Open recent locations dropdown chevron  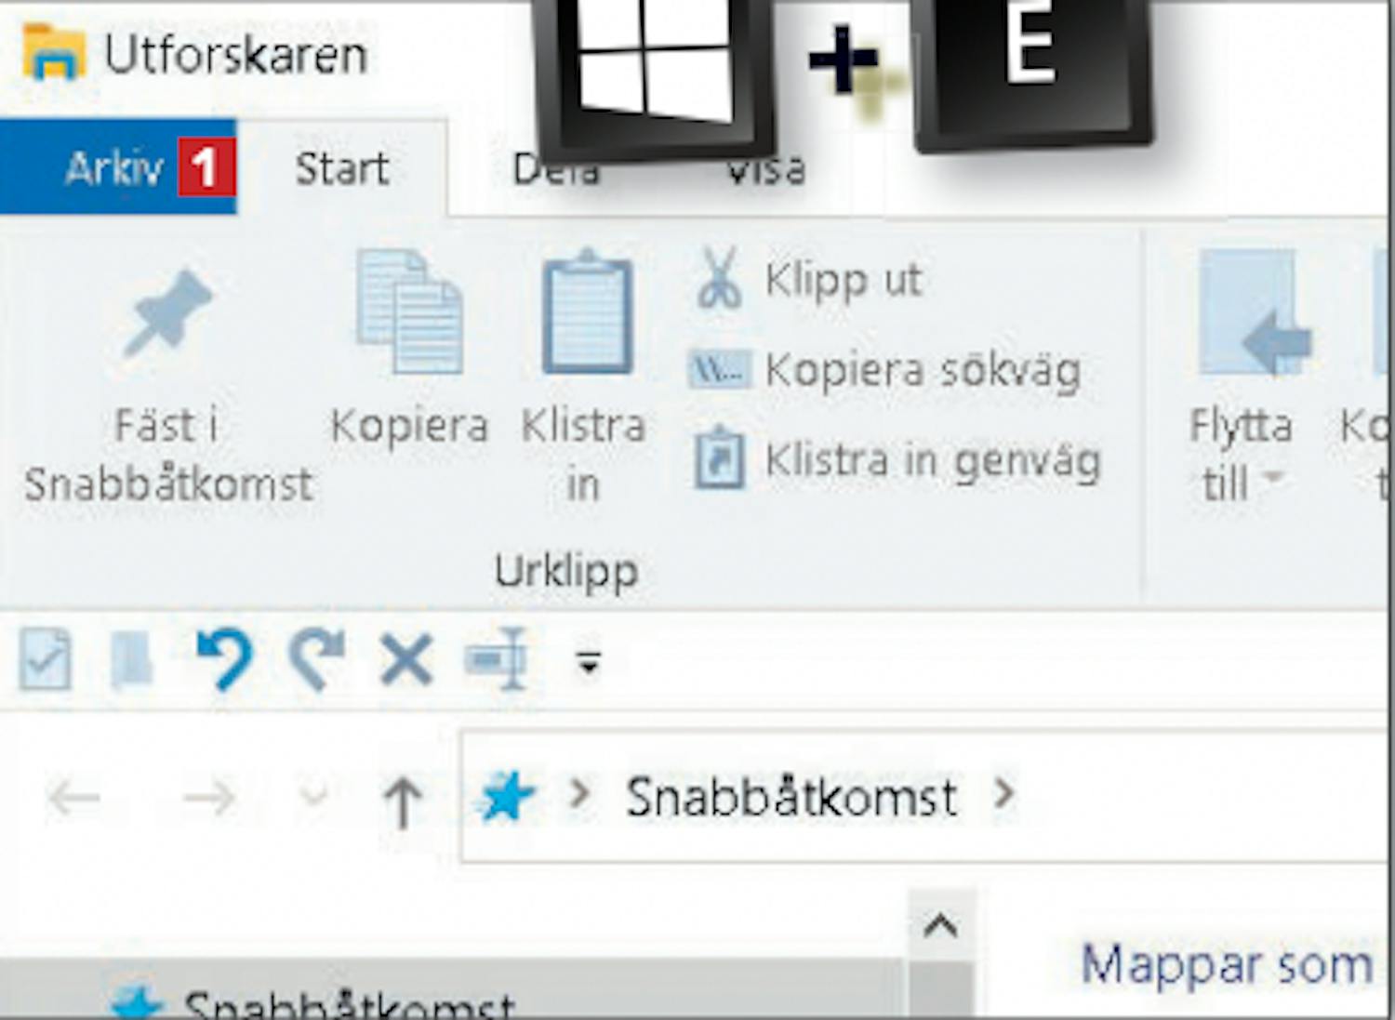pos(315,795)
